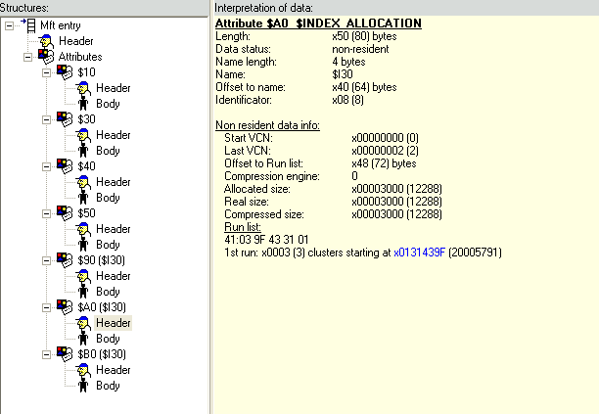599x414 pixels.
Task: Select Body under $B0 ($I30)
Action: coord(108,386)
